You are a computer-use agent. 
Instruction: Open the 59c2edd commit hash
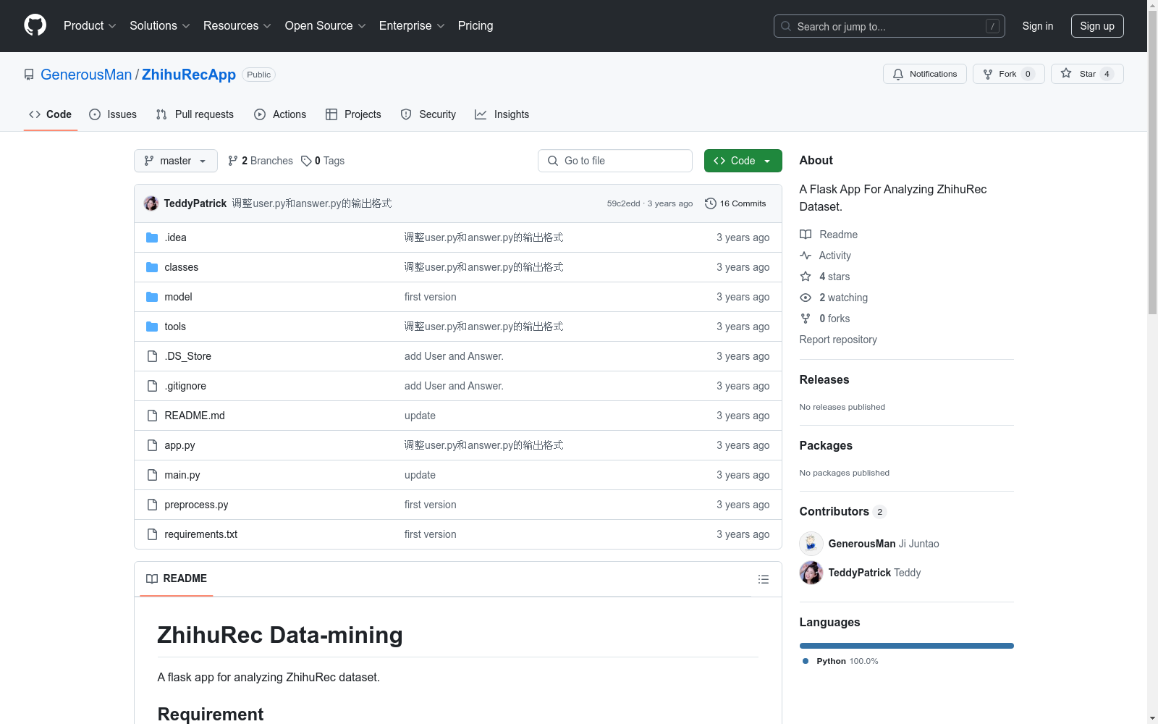pos(624,203)
